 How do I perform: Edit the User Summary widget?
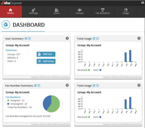[x=26, y=39]
